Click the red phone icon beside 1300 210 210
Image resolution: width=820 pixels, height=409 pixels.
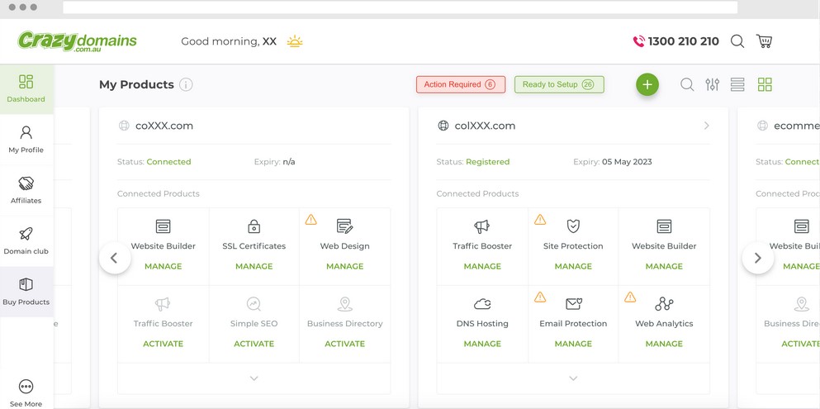tap(638, 41)
